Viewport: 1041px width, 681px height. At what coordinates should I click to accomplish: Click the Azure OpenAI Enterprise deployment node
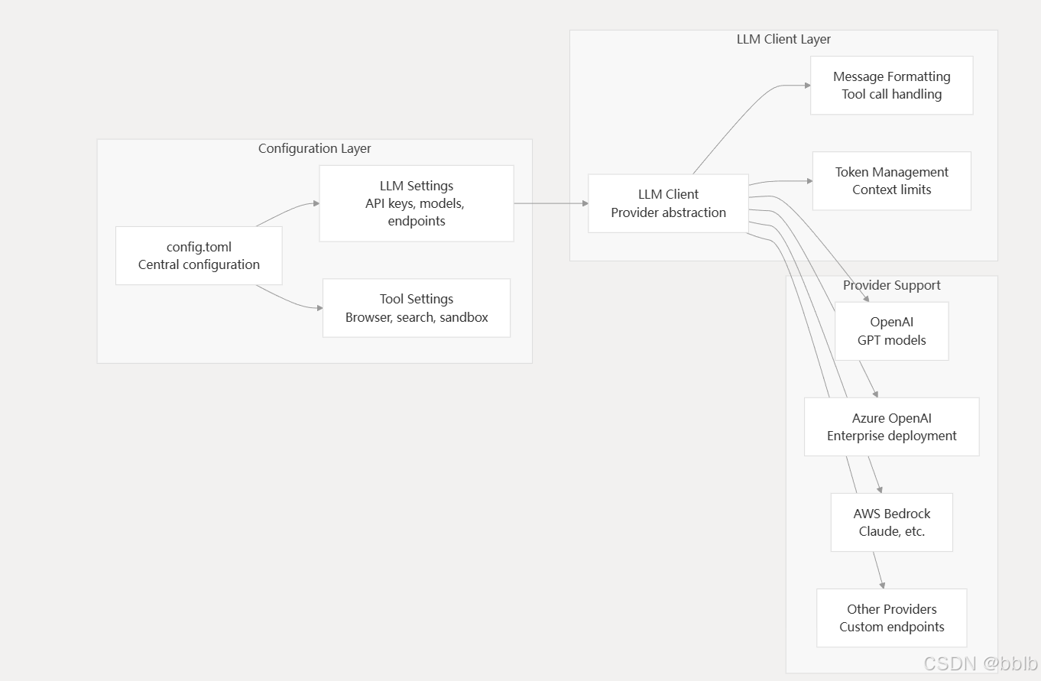pyautogui.click(x=891, y=426)
